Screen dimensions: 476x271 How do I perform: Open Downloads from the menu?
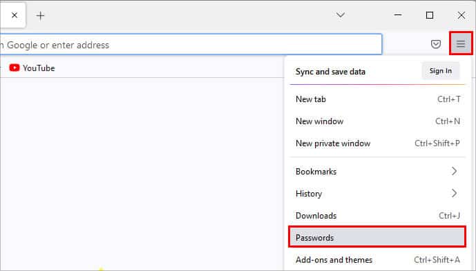[377, 216]
